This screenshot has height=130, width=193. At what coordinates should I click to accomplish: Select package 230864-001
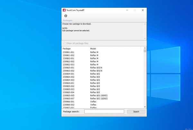pos(103,74)
